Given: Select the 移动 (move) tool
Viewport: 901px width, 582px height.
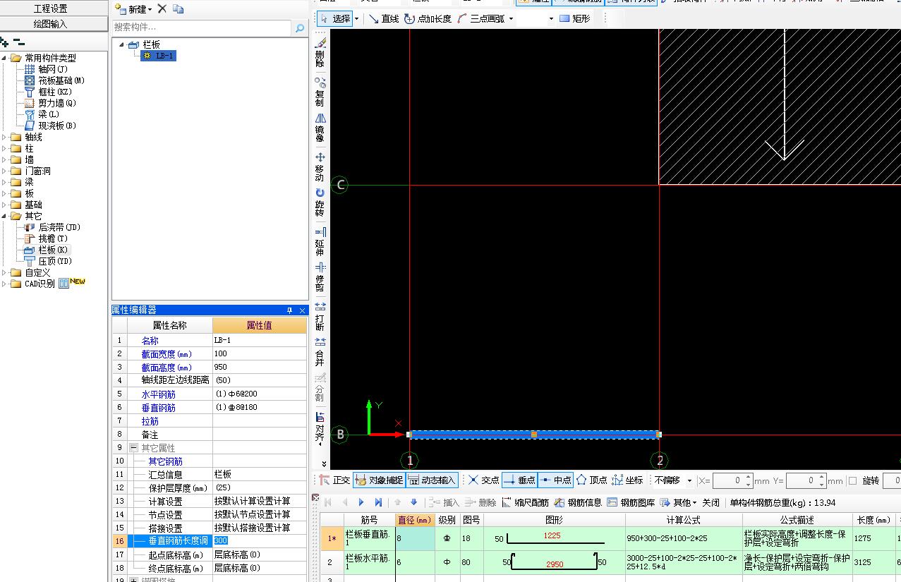Looking at the screenshot, I should click(x=320, y=166).
